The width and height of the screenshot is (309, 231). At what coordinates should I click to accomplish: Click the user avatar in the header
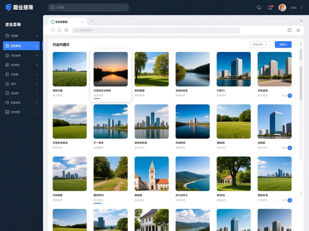coord(282,8)
